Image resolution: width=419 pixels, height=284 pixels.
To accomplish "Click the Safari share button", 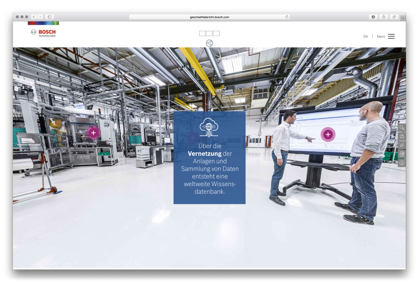I will pos(384,17).
